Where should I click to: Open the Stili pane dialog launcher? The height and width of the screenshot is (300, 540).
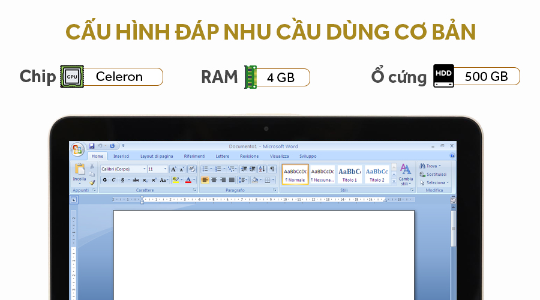412,190
